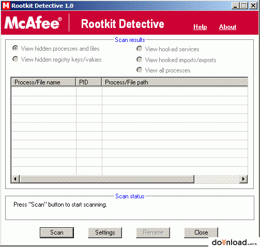
Task: Click the McAfee logo in the red banner
Action: [33, 23]
